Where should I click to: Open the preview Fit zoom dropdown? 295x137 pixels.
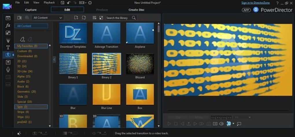click(243, 117)
